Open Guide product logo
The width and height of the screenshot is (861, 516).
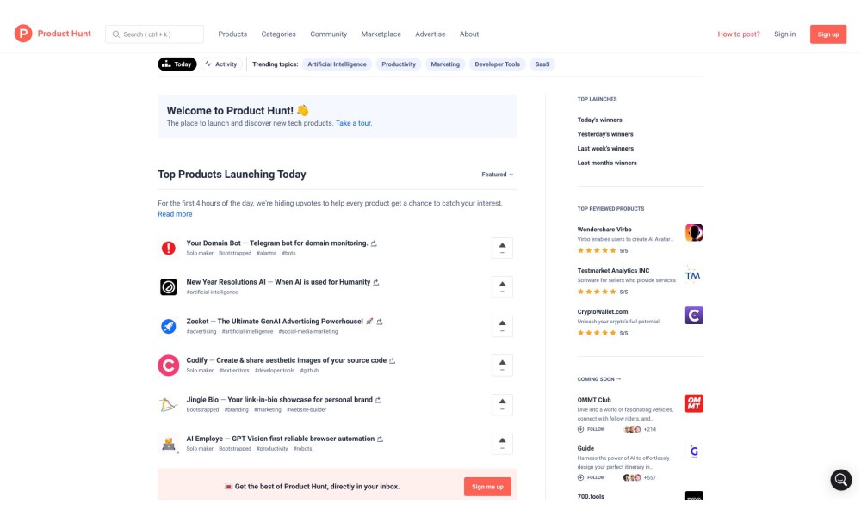click(x=694, y=451)
